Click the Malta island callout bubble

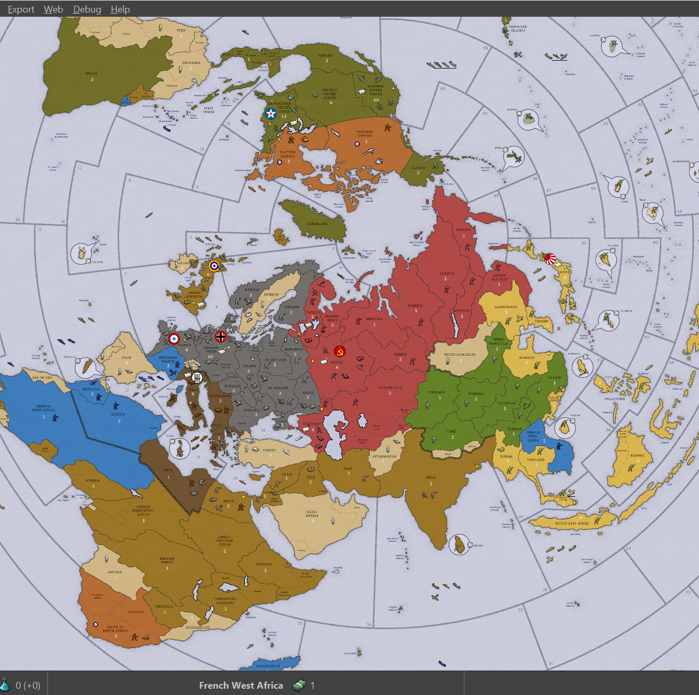pos(180,448)
